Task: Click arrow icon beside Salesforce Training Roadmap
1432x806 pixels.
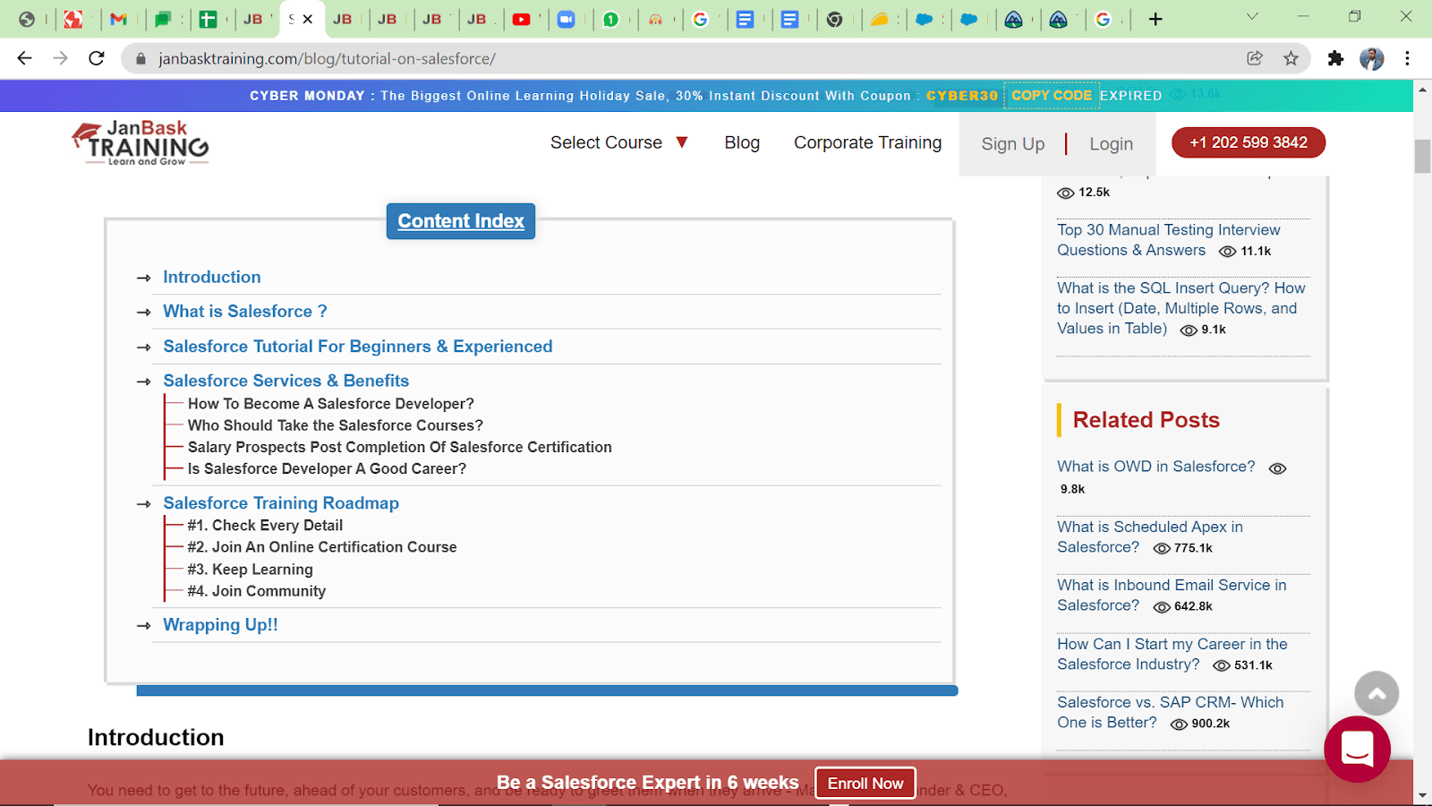Action: point(143,504)
